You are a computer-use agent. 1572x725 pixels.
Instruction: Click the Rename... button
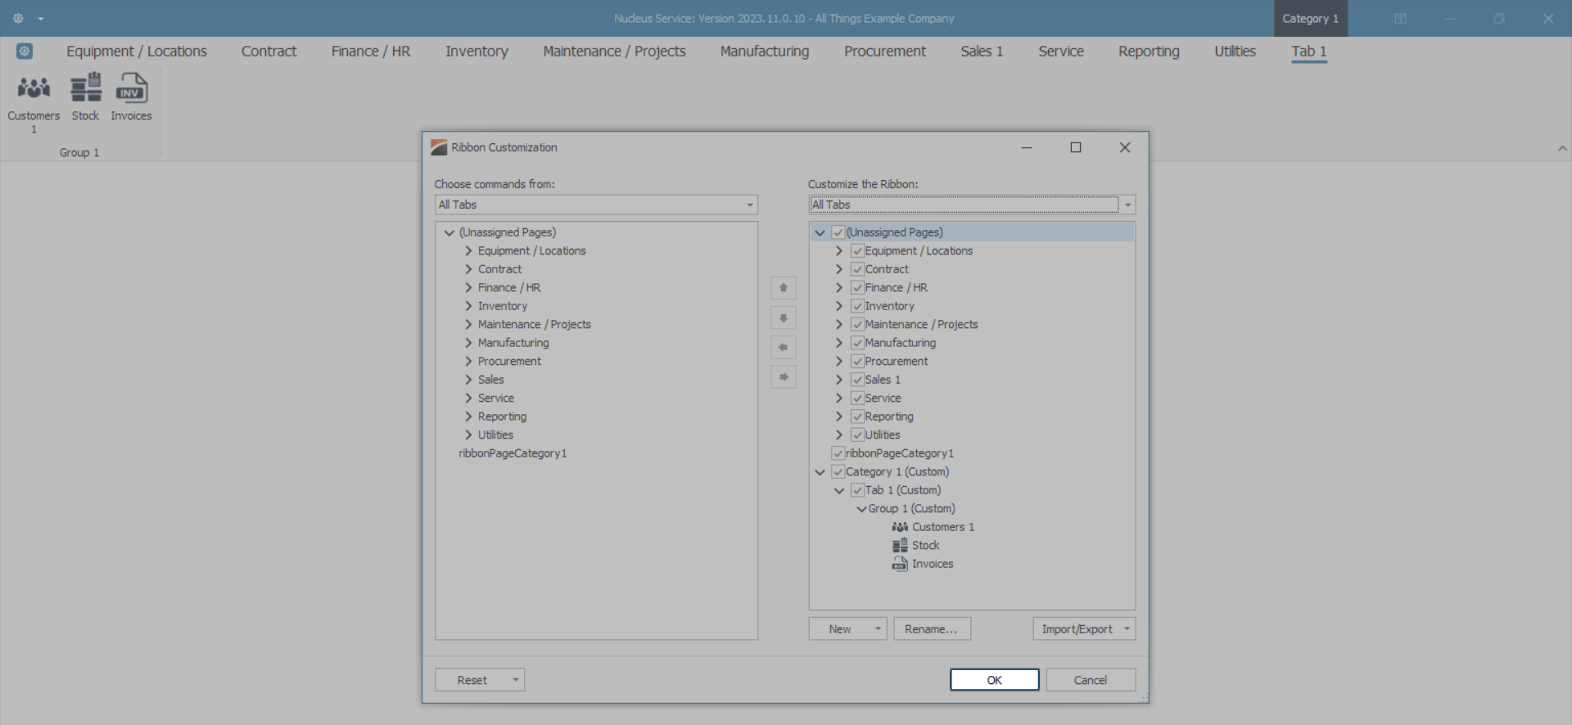932,628
